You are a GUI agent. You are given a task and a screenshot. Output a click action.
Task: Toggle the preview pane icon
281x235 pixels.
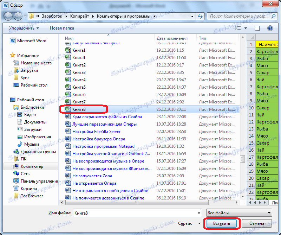[257, 28]
